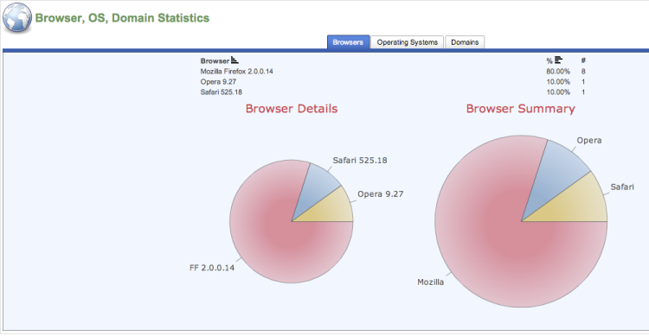Image resolution: width=649 pixels, height=336 pixels.
Task: Click the Browser Details chart title
Action: click(292, 109)
